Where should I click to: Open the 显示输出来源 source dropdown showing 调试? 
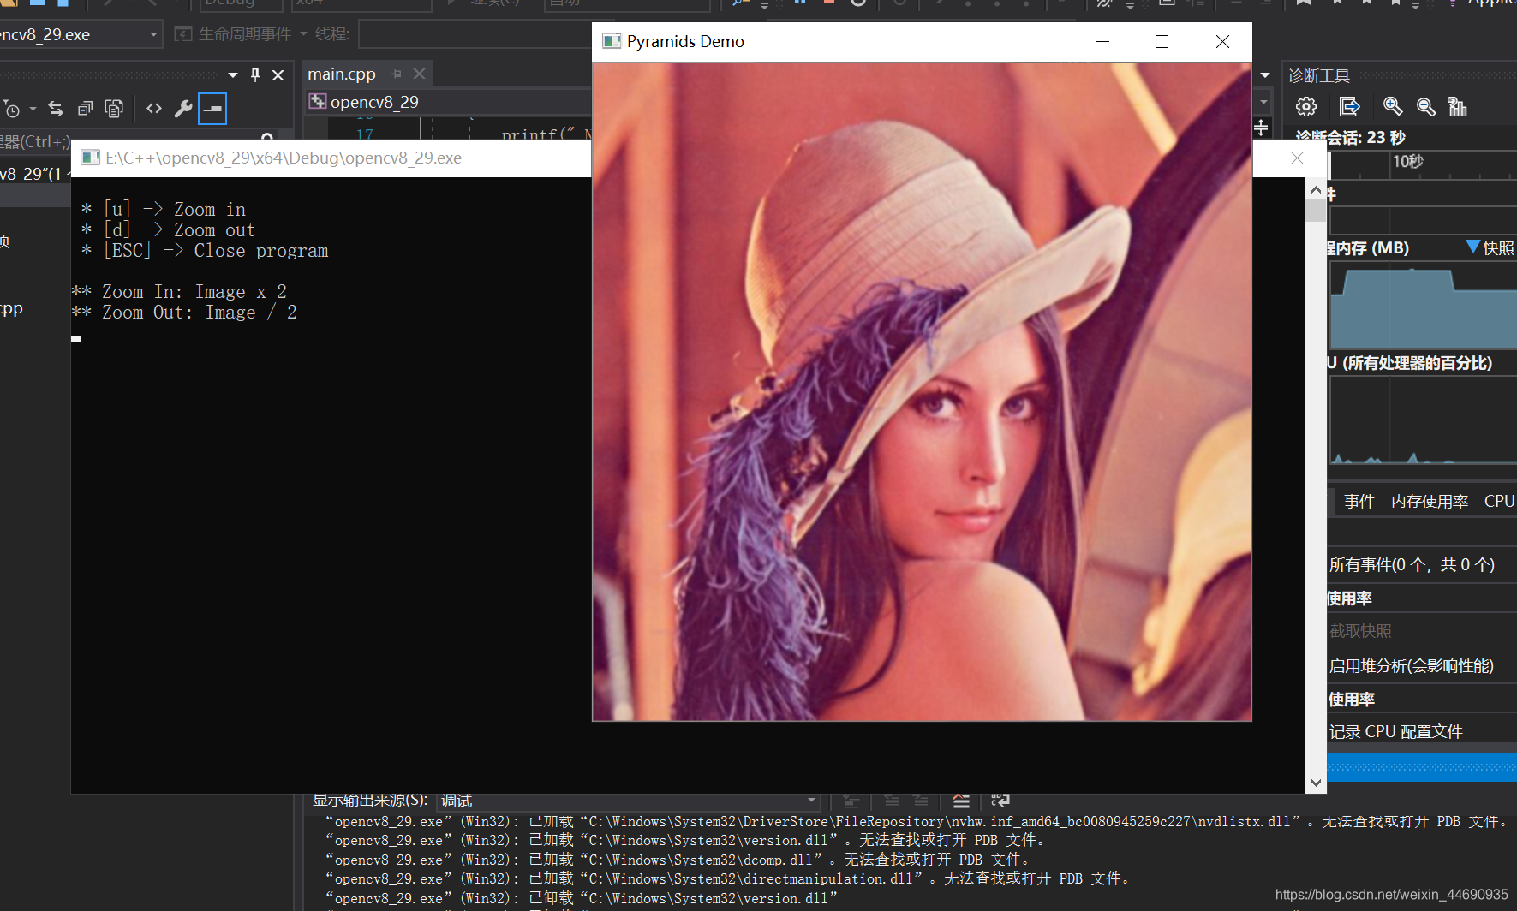point(811,800)
